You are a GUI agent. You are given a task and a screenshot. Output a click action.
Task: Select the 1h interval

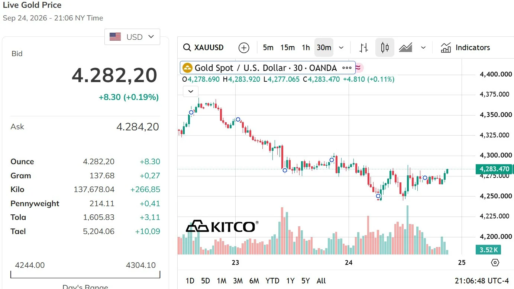point(306,48)
